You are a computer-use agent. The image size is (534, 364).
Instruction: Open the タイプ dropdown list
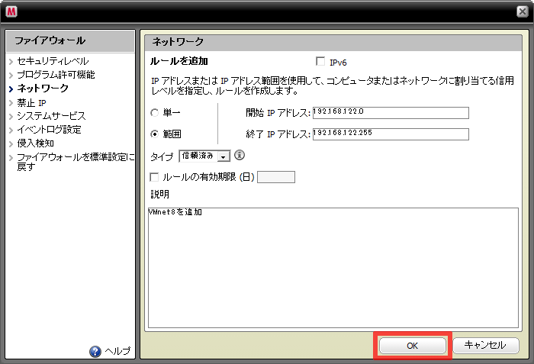224,156
